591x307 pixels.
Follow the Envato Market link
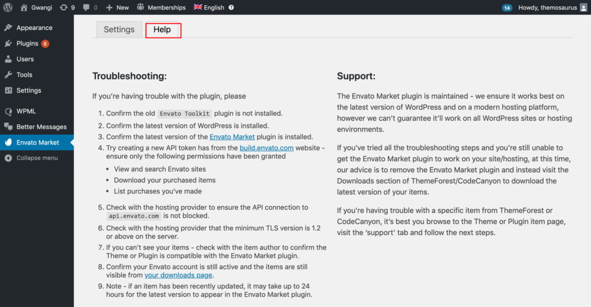[x=232, y=137]
